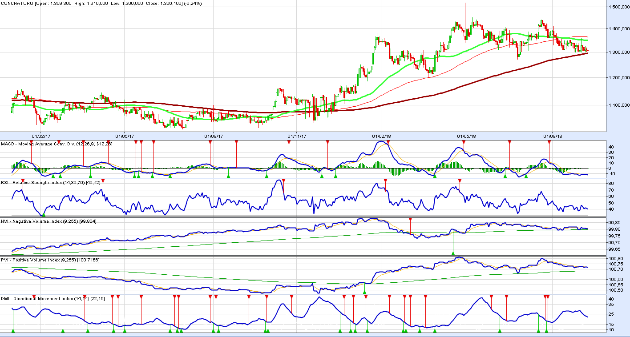Select the RSI Relative Strength Index title
Image resolution: width=630 pixels, height=337 pixels.
pos(51,182)
